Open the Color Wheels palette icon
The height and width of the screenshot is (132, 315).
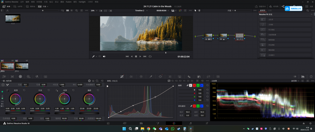(20, 76)
